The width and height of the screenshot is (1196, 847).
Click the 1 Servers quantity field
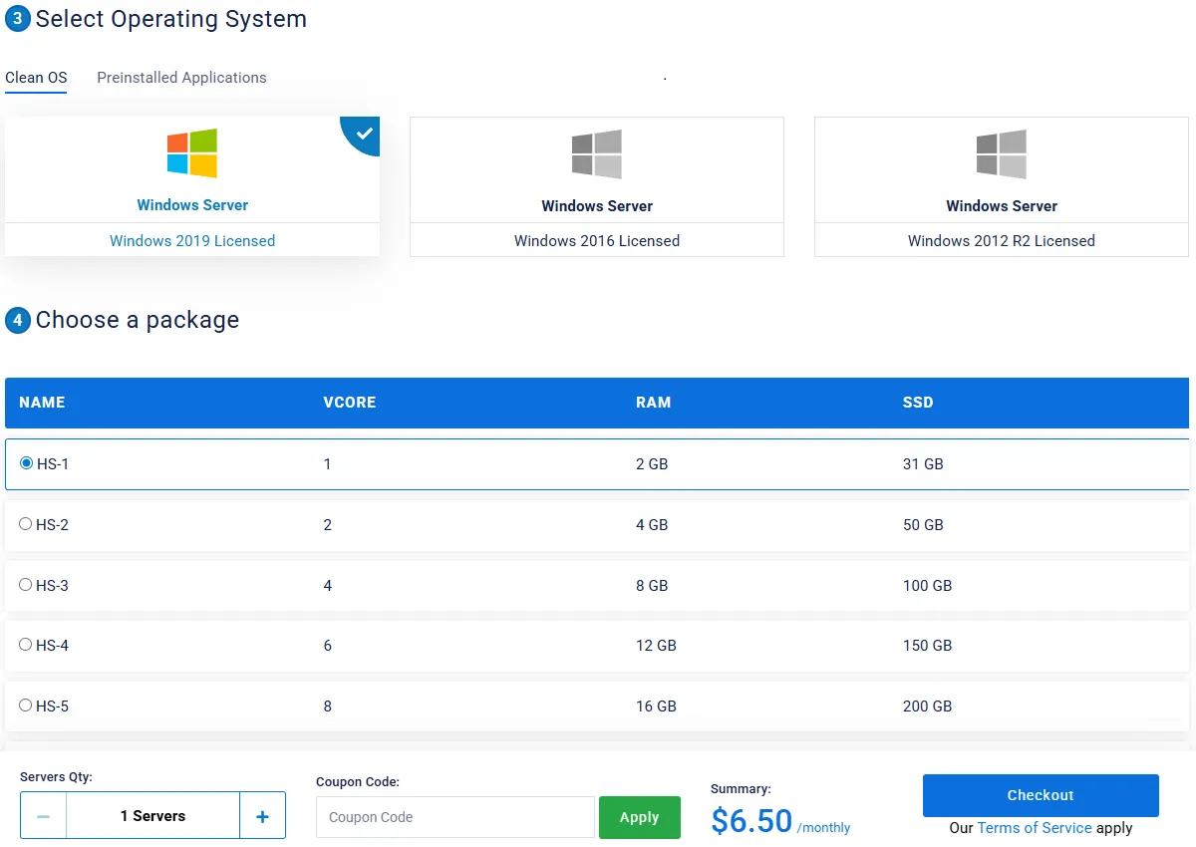(x=152, y=816)
